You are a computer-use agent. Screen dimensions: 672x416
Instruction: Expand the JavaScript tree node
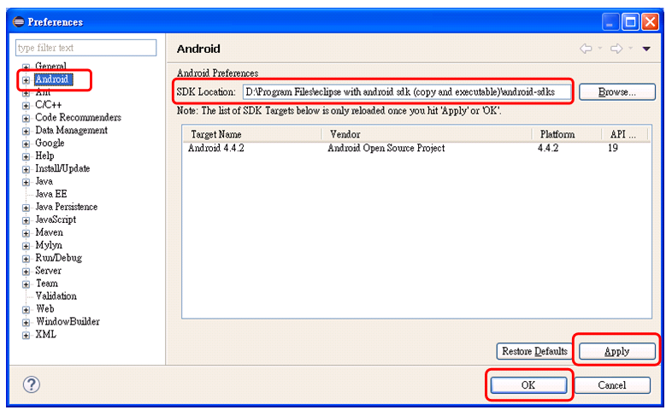[26, 220]
